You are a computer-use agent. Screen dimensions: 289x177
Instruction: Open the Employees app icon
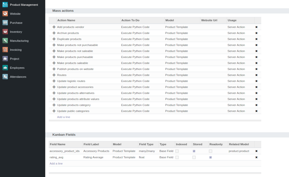coord(5,68)
